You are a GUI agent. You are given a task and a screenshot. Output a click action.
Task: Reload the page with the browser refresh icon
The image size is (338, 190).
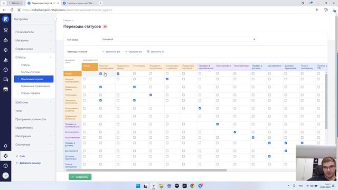pyautogui.click(x=12, y=10)
